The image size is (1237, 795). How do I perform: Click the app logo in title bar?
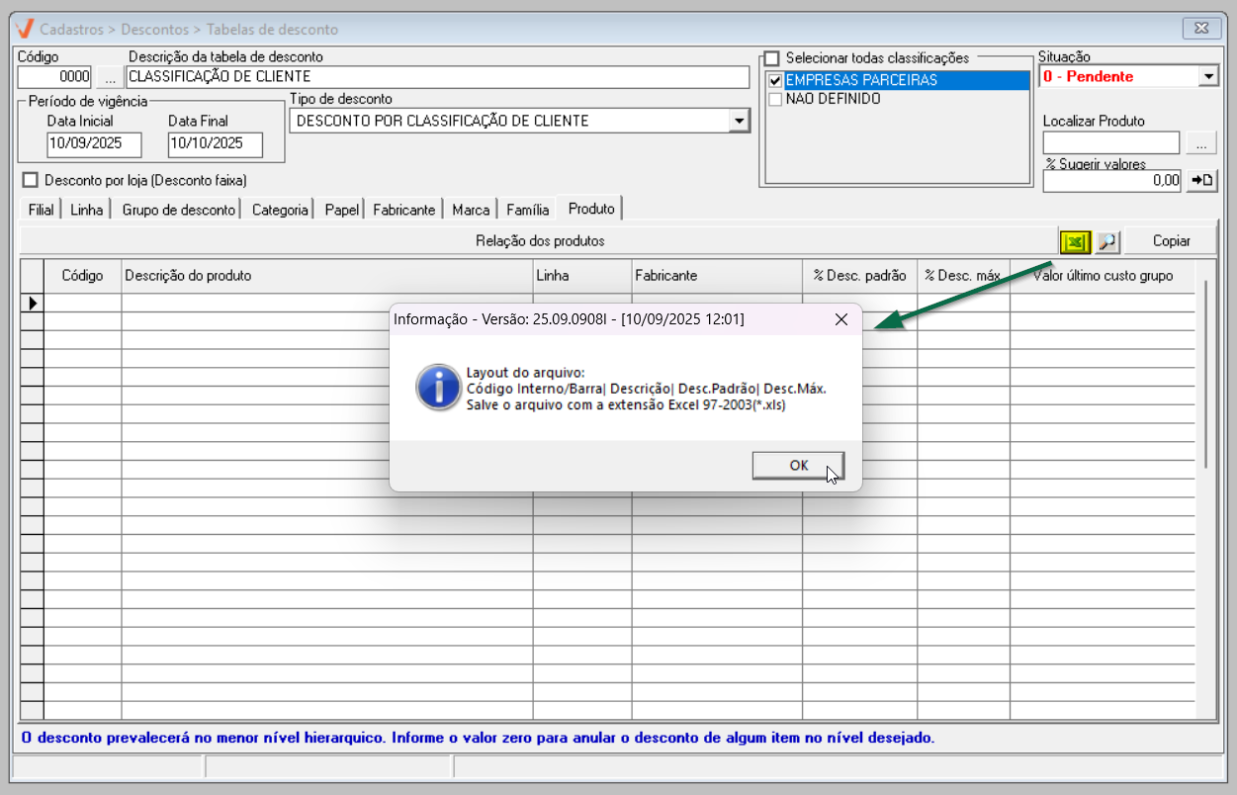pos(26,29)
